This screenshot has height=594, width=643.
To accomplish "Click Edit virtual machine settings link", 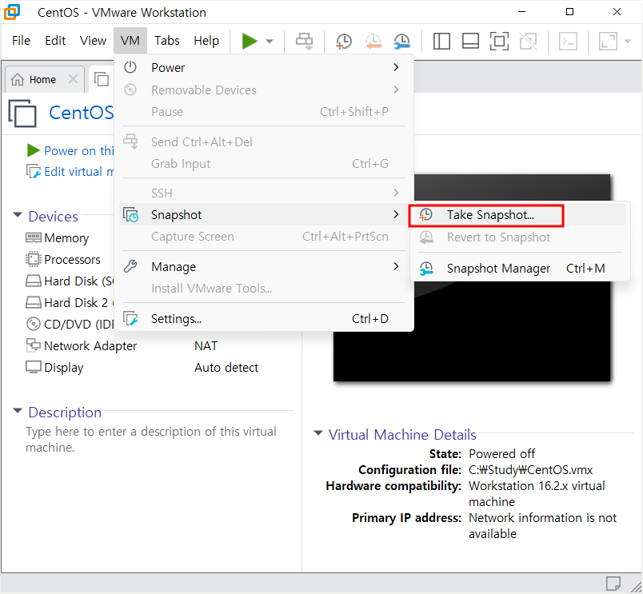I will [78, 171].
